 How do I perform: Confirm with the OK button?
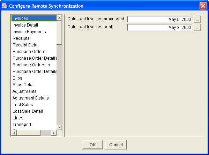coord(93,145)
